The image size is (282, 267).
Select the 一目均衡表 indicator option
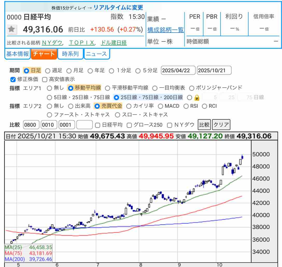(x=155, y=88)
